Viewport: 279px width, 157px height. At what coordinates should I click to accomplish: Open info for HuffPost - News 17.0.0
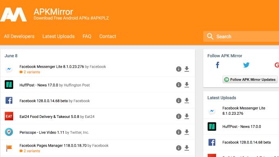tap(179, 85)
